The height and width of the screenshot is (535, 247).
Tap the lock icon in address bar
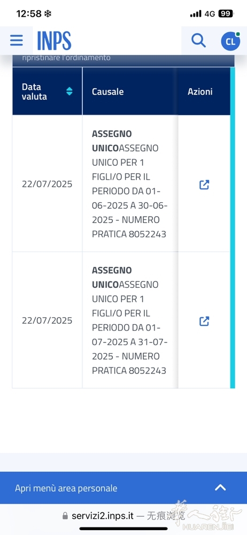[x=65, y=516]
